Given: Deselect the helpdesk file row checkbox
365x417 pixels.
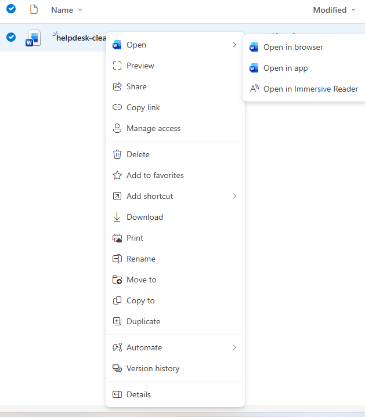Looking at the screenshot, I should coord(11,37).
